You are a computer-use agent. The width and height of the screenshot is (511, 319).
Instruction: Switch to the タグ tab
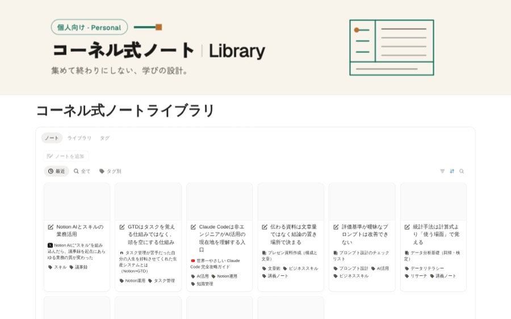[104, 138]
